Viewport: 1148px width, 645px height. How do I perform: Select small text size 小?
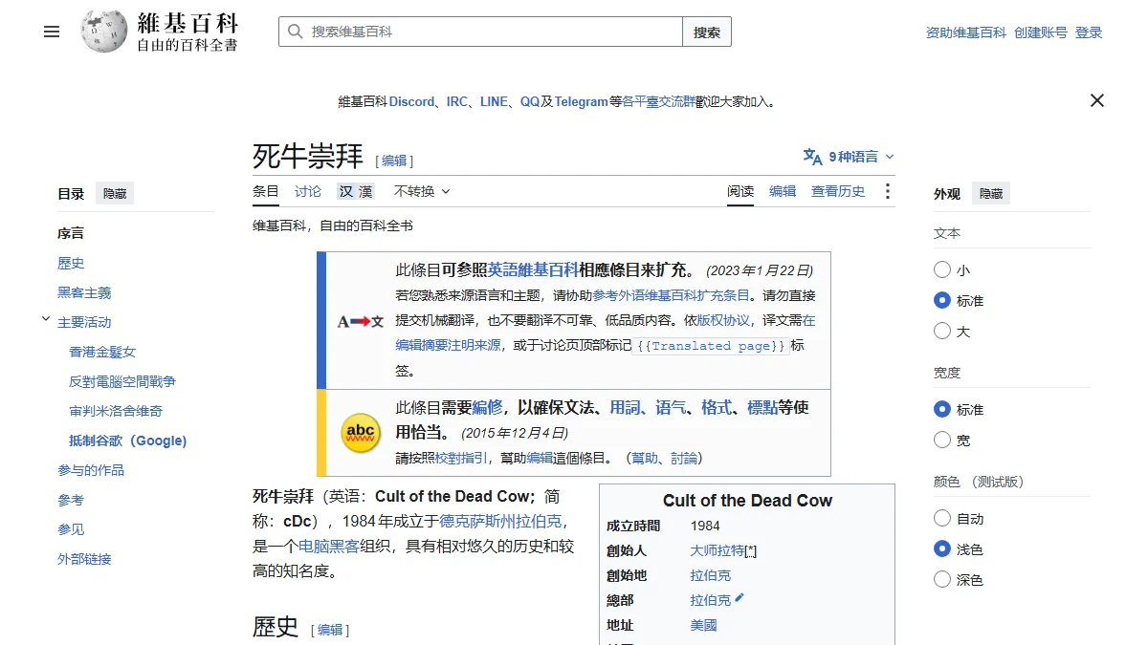click(942, 270)
